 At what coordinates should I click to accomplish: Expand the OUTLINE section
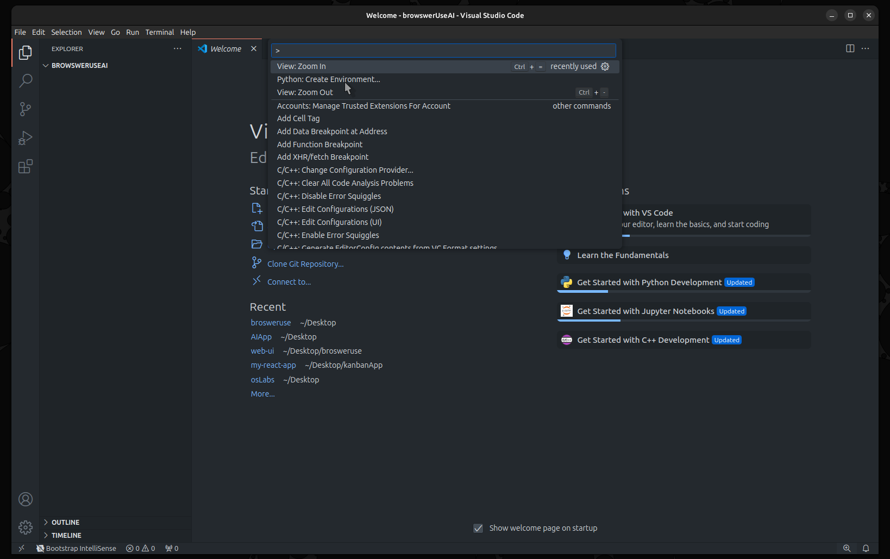[x=116, y=522]
